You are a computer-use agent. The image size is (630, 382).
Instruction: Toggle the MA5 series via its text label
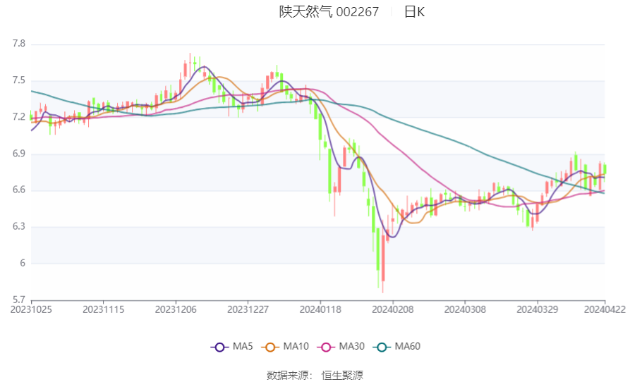click(x=243, y=347)
